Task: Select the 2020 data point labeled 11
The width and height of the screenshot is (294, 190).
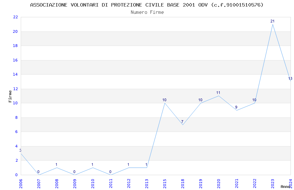Action: (x=218, y=96)
